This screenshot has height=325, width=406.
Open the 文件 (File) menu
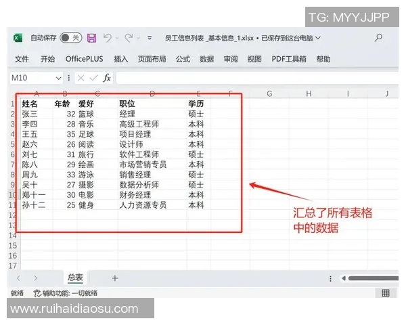22,59
